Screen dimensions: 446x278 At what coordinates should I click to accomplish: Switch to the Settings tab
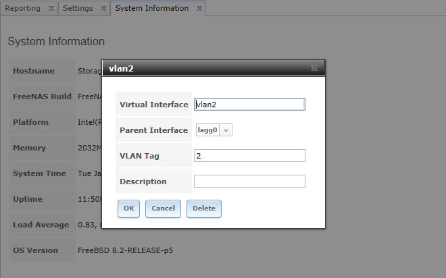point(78,8)
